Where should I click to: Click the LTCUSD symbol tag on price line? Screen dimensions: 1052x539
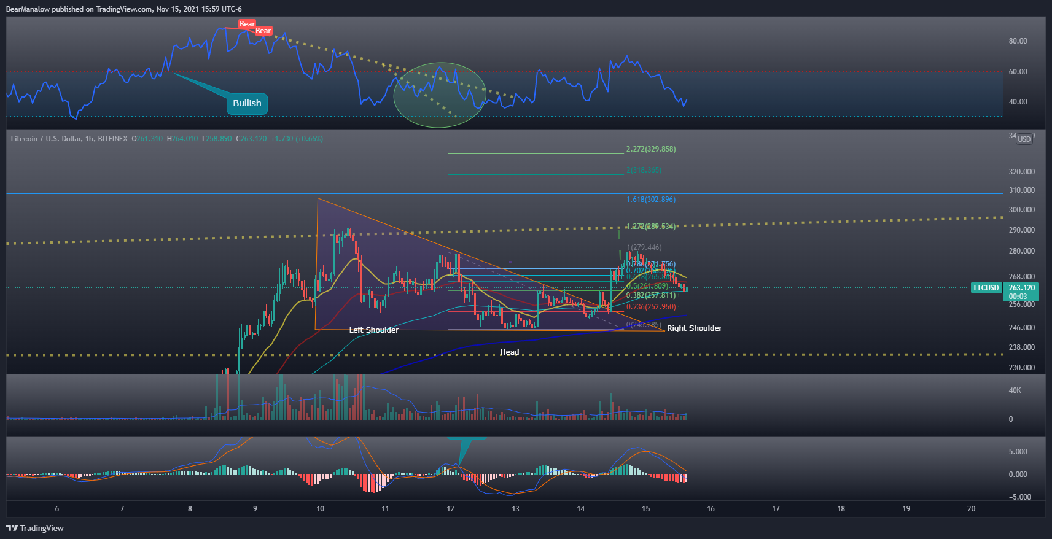pyautogui.click(x=986, y=287)
